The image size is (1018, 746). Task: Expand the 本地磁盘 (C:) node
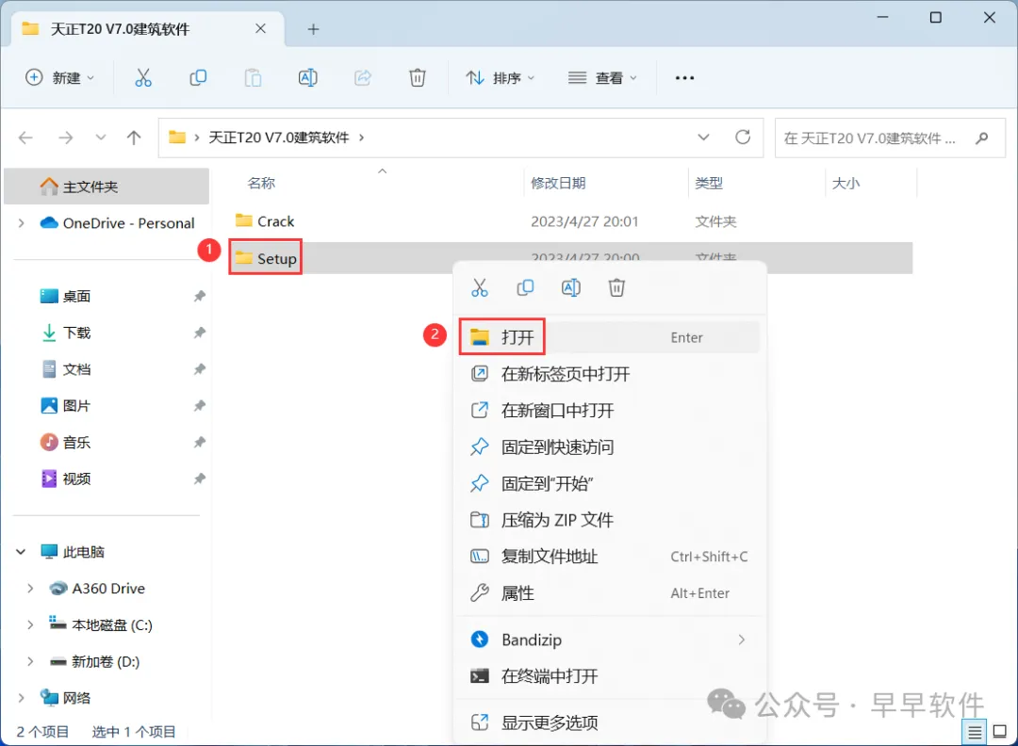click(x=30, y=624)
